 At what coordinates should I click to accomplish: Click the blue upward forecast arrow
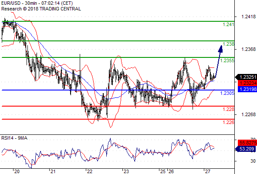(x=219, y=61)
